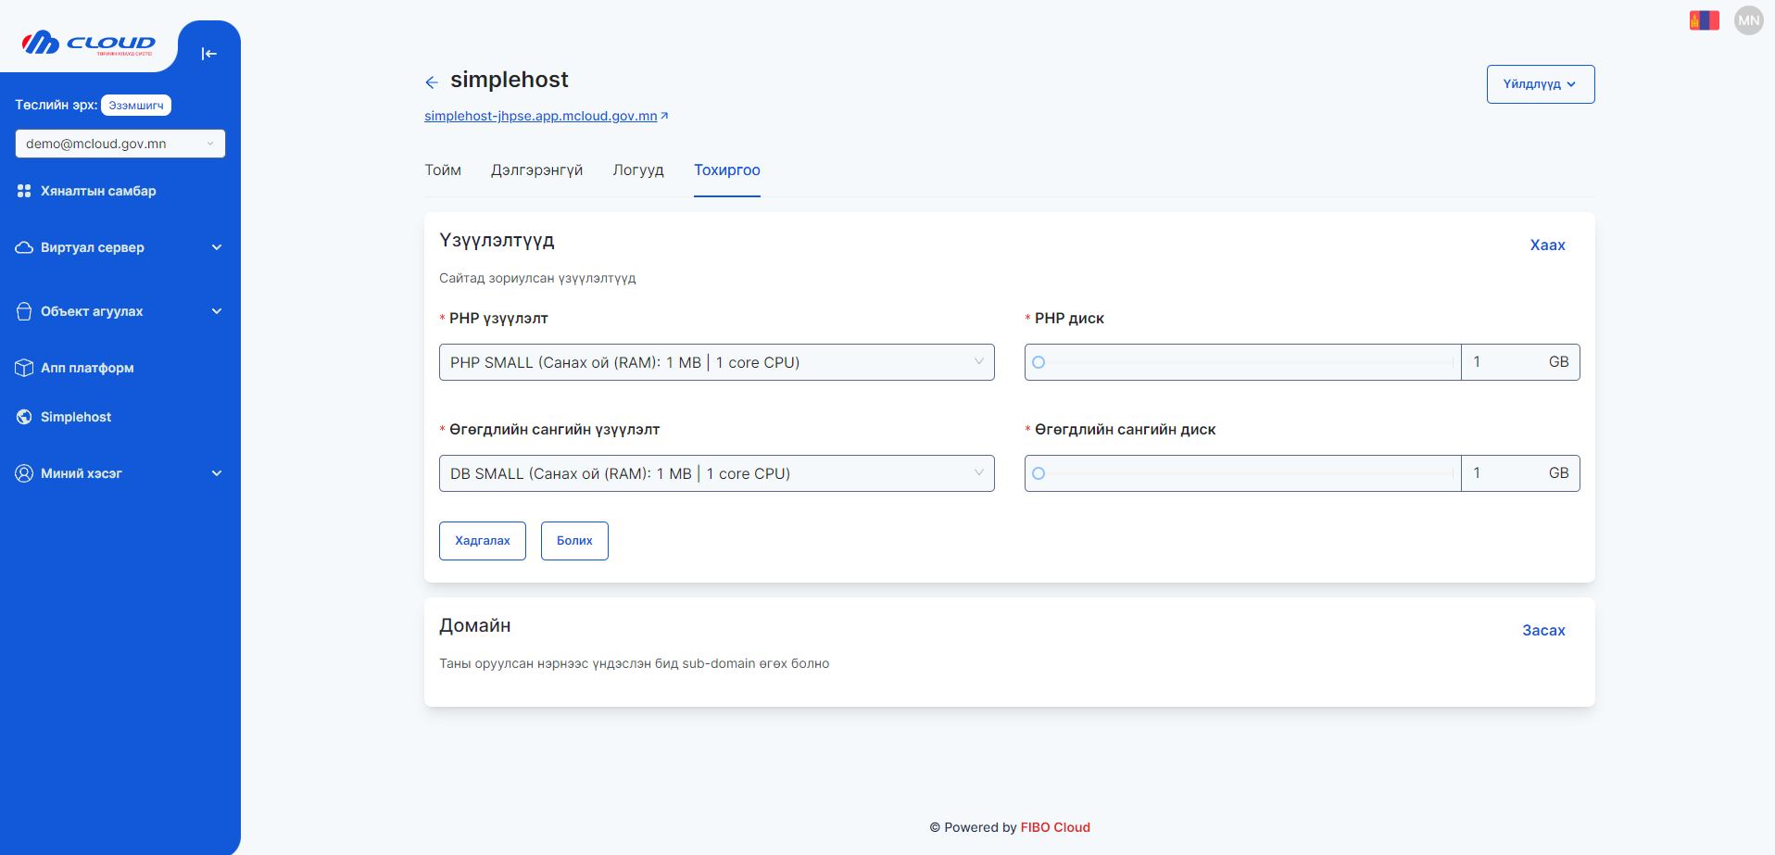
Task: Select the Simplehost globe icon
Action: (x=24, y=417)
